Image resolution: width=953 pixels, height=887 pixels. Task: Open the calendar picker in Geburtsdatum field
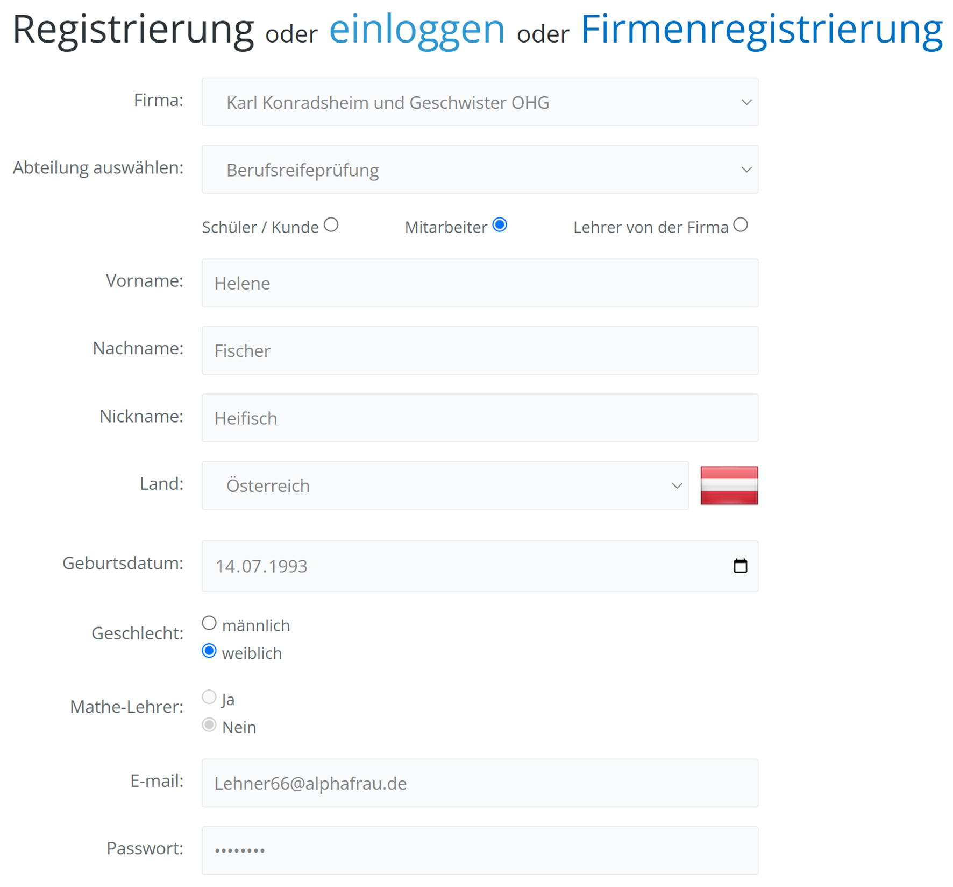tap(740, 566)
